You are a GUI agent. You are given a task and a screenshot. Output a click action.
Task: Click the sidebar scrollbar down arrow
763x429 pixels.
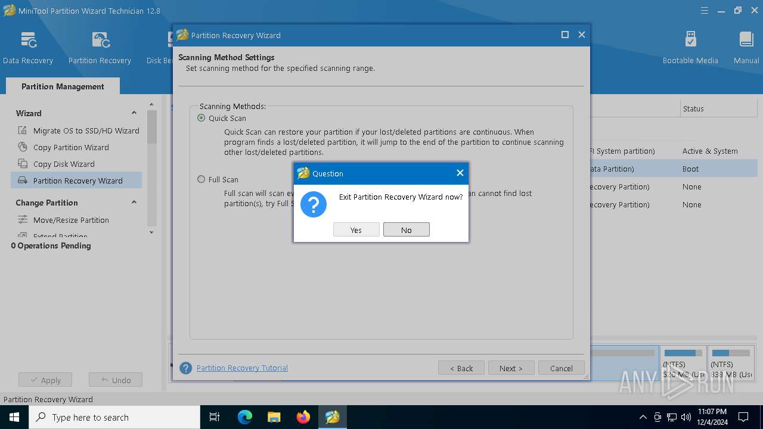(x=151, y=232)
